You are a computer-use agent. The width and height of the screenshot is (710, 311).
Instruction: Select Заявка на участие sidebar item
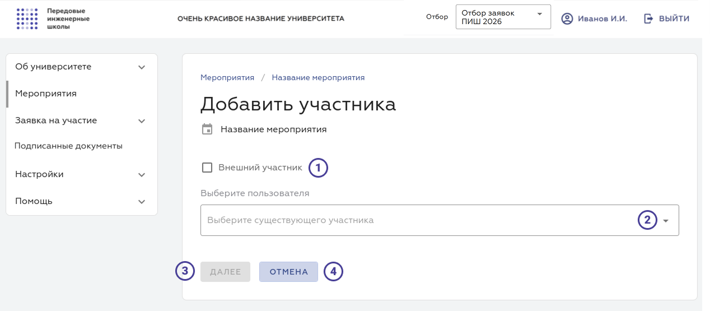(x=56, y=120)
